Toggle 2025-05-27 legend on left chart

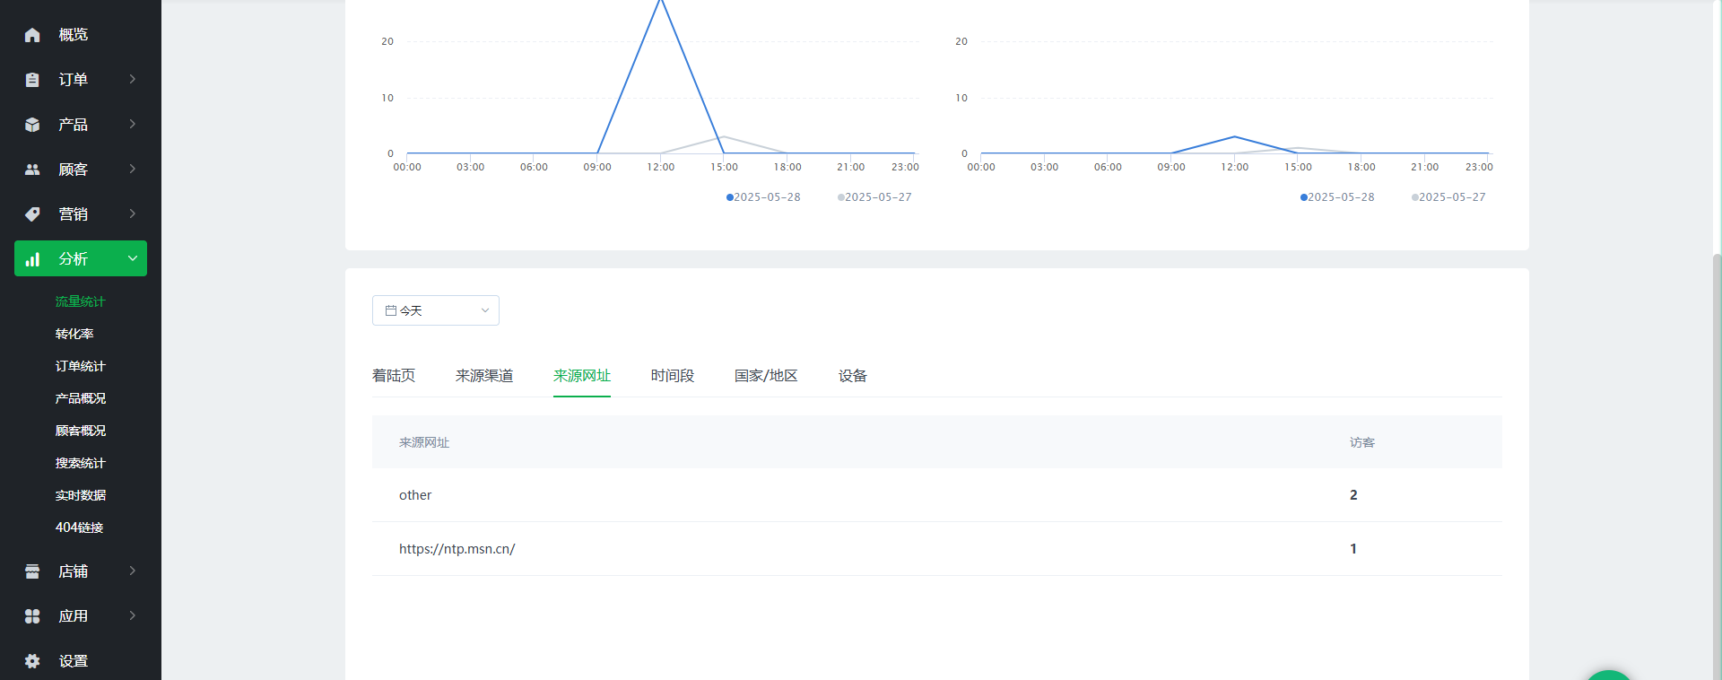874,197
